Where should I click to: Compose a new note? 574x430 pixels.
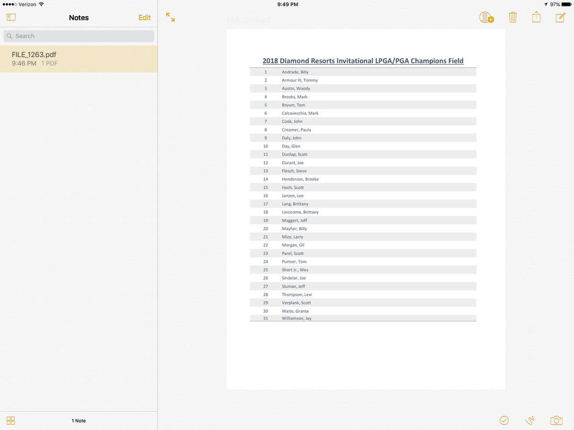560,18
